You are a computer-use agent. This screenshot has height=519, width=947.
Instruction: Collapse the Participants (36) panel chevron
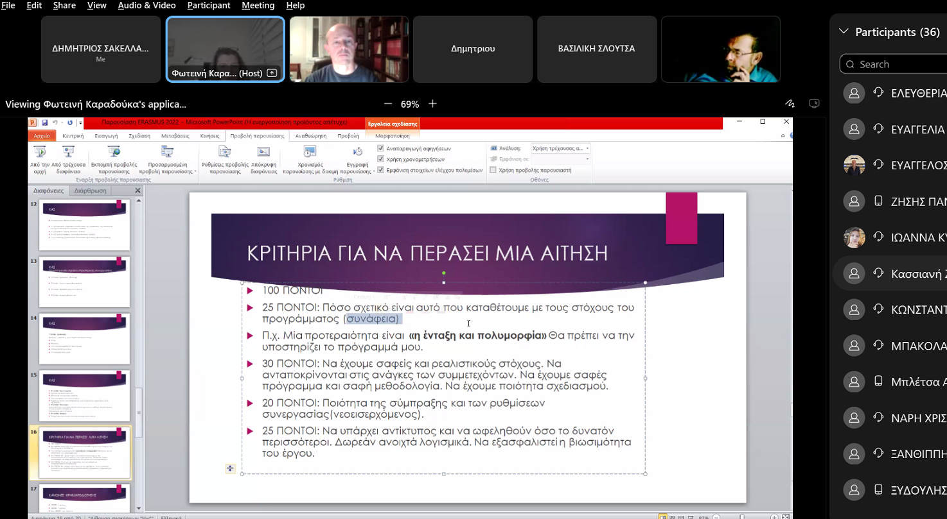(x=844, y=31)
